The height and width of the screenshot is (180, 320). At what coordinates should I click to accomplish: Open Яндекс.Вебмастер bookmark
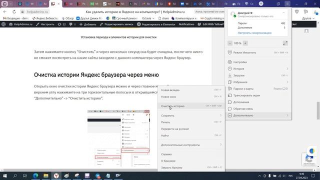pos(45,18)
